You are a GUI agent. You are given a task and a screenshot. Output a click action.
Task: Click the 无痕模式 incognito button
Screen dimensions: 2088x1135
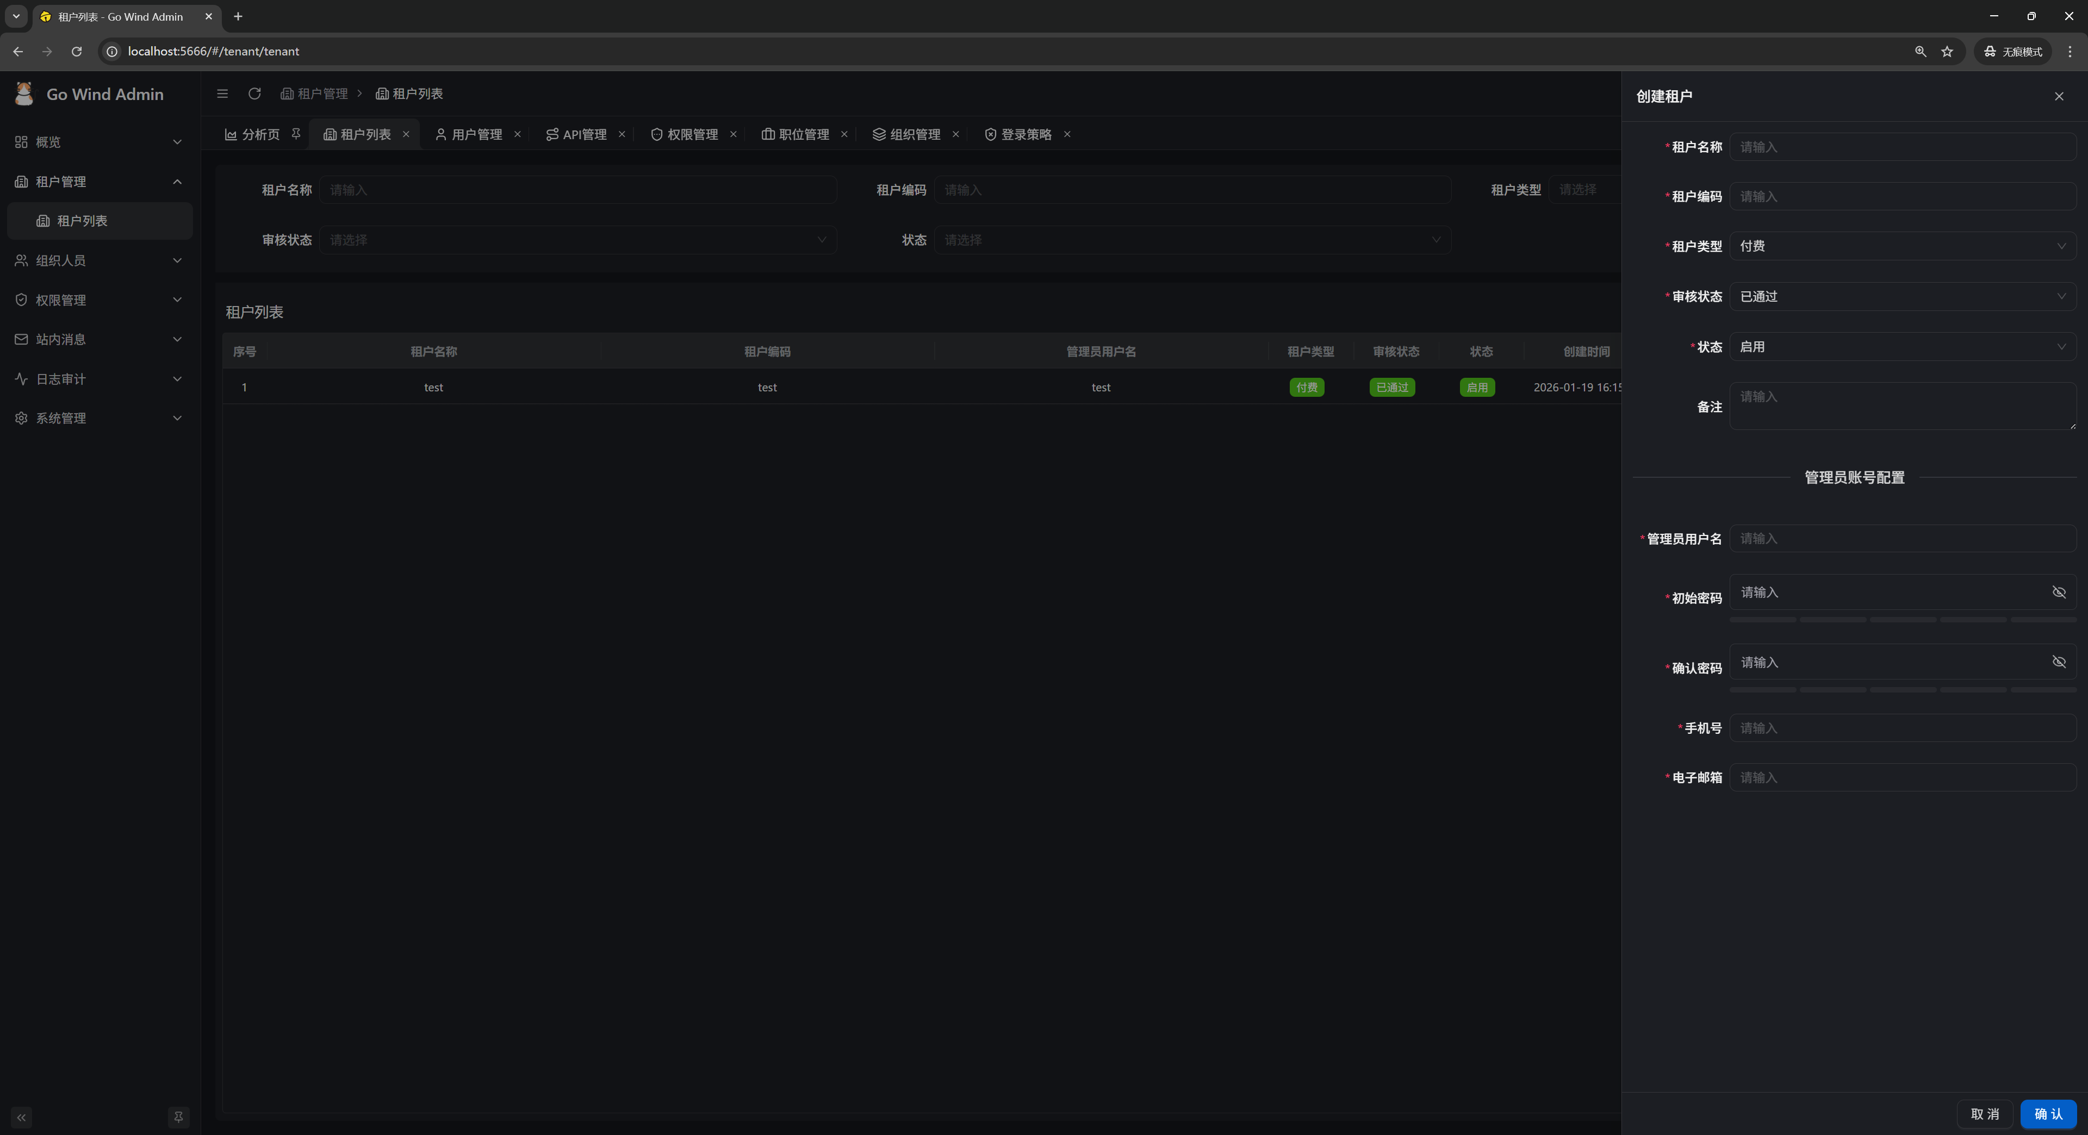pyautogui.click(x=2012, y=51)
